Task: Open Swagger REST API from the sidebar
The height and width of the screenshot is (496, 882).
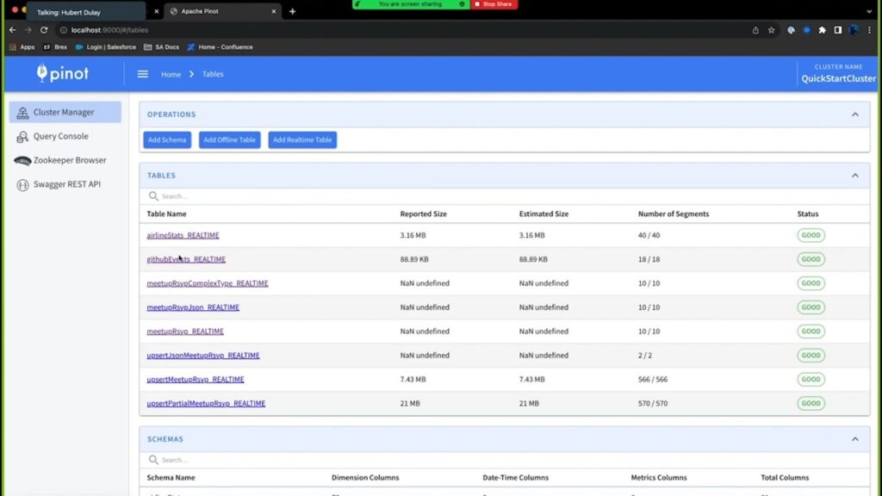Action: (66, 184)
